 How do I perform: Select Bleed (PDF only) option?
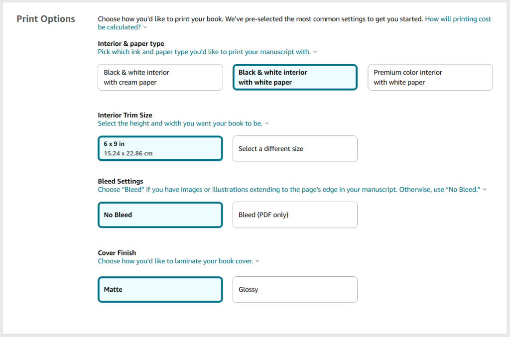[x=295, y=215]
